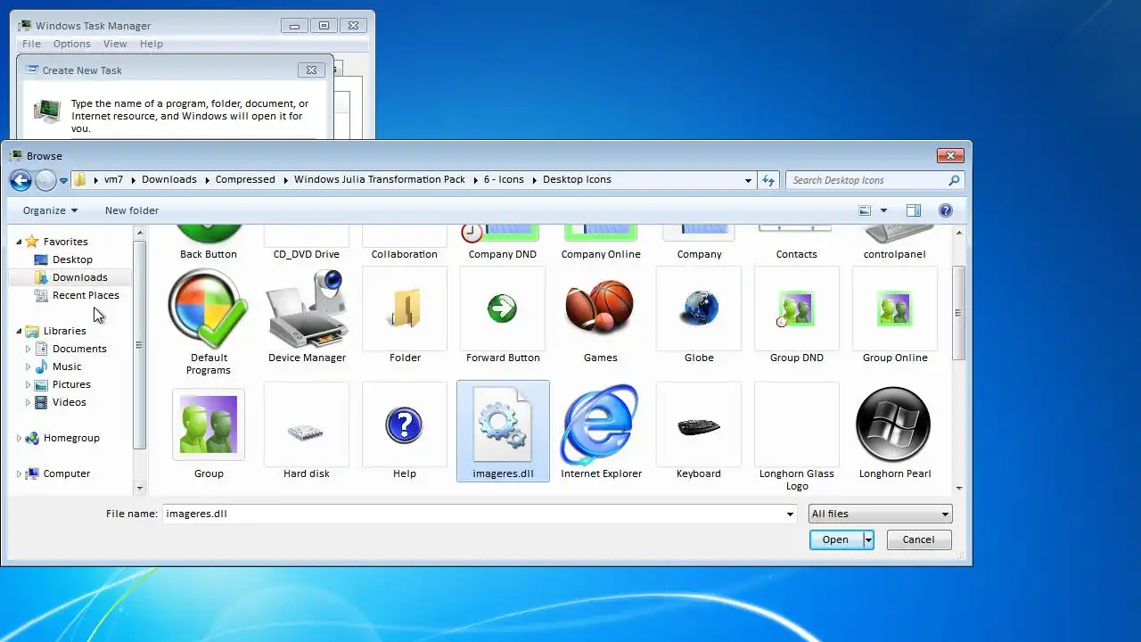Select the Default Programs icon file
Viewport: 1141px width, 642px height.
pyautogui.click(x=209, y=321)
